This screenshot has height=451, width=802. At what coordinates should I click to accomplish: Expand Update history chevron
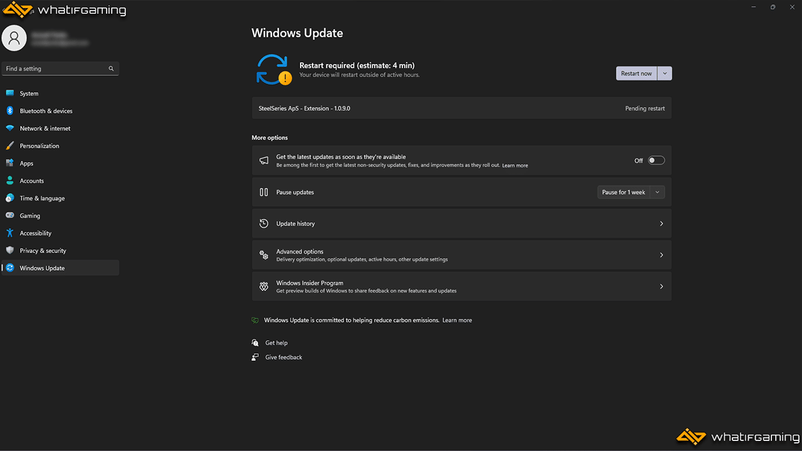662,224
